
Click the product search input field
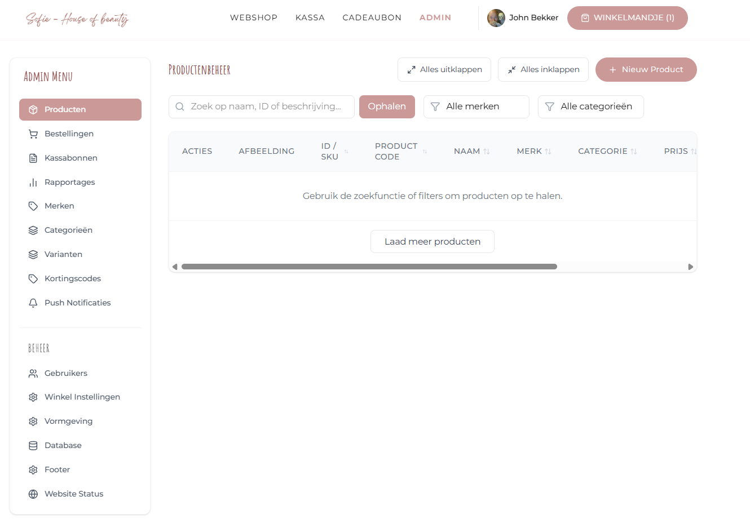tap(265, 107)
